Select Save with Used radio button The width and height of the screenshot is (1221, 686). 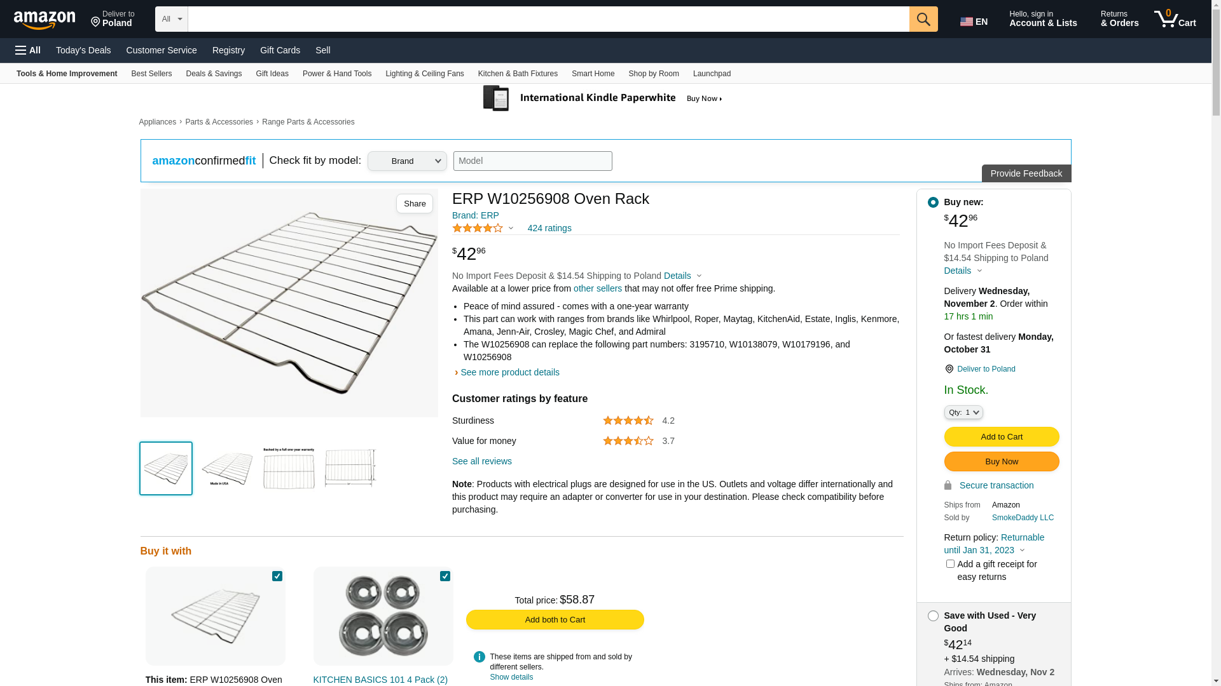tap(933, 616)
